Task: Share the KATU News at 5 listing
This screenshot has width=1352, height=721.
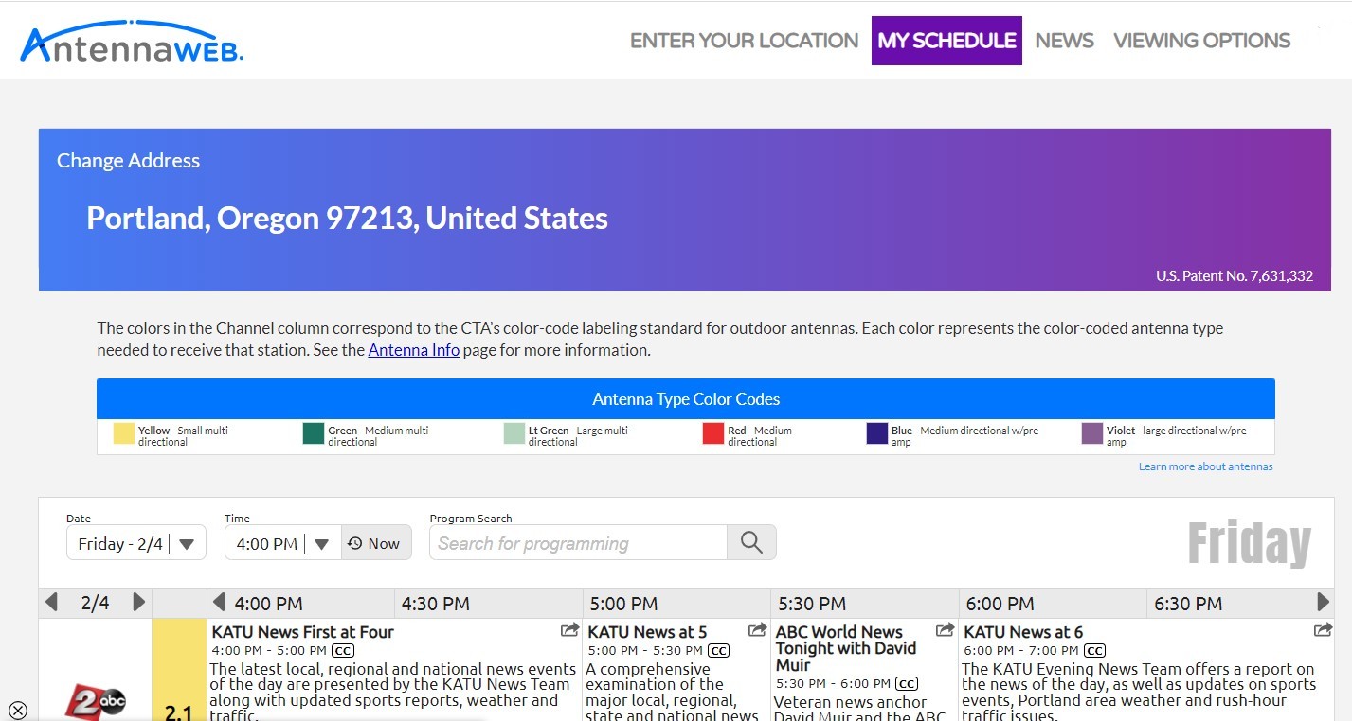Action: click(757, 630)
